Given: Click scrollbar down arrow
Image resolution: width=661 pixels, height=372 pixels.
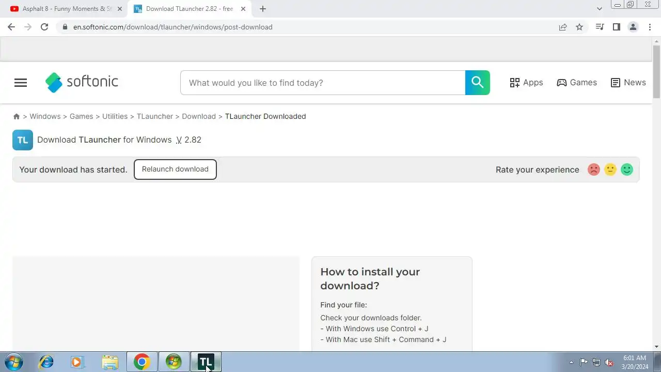Looking at the screenshot, I should (656, 347).
